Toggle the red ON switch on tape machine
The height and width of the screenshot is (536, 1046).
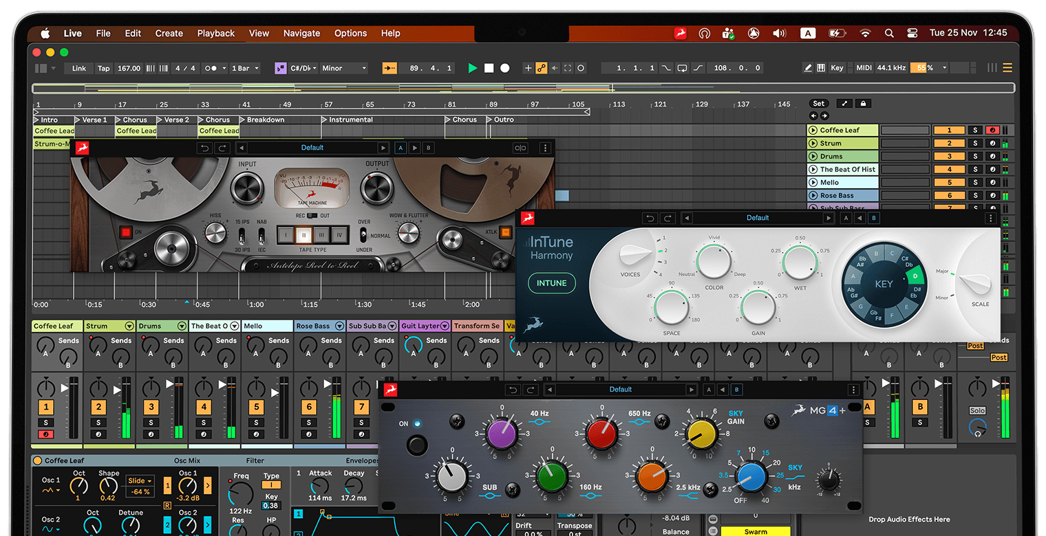click(125, 232)
